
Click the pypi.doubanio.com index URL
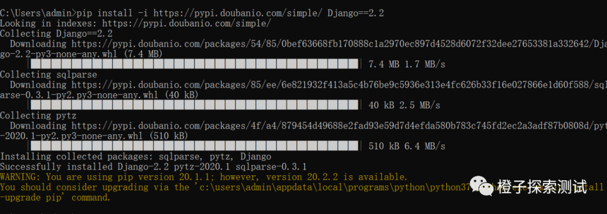(x=187, y=24)
